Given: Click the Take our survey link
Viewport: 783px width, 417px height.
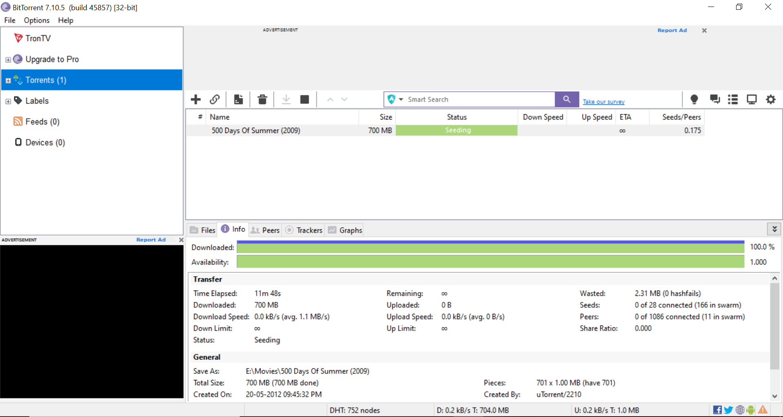Looking at the screenshot, I should pos(604,102).
